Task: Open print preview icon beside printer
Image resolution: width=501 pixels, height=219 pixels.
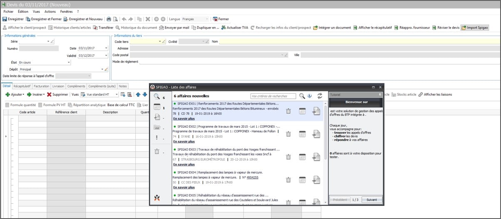Action: (115, 19)
